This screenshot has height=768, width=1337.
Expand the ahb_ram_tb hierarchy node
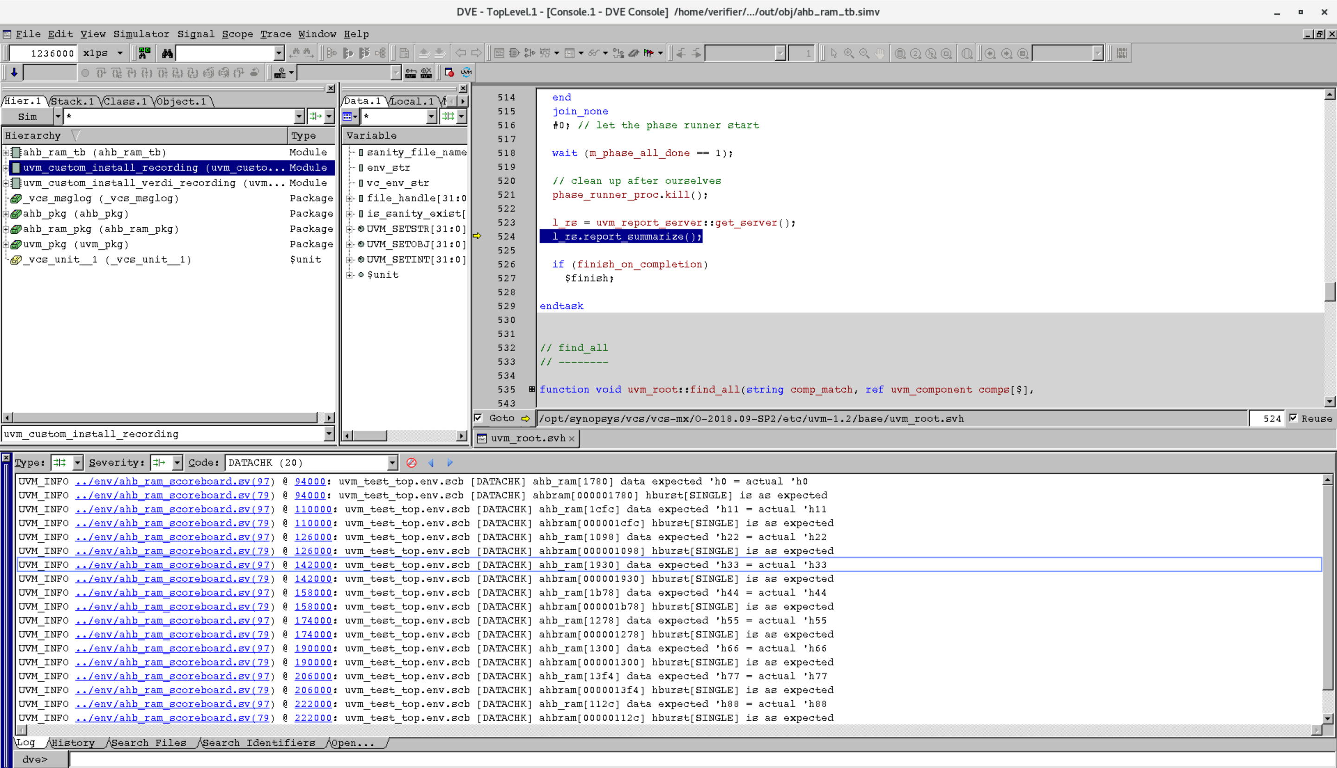pos(6,153)
